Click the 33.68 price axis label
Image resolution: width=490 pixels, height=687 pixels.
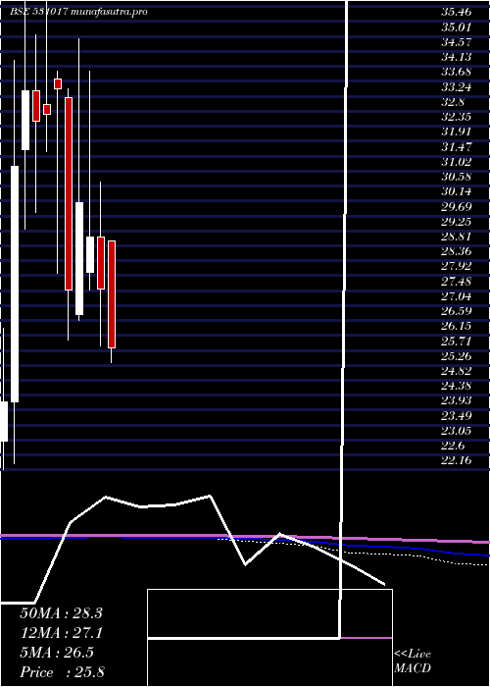[456, 72]
